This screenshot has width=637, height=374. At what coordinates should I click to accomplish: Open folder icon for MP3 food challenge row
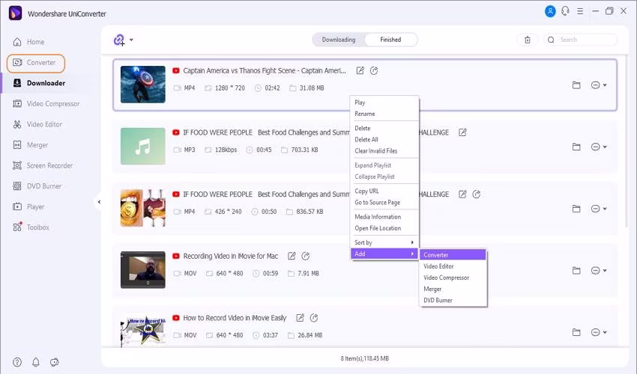[x=576, y=147]
